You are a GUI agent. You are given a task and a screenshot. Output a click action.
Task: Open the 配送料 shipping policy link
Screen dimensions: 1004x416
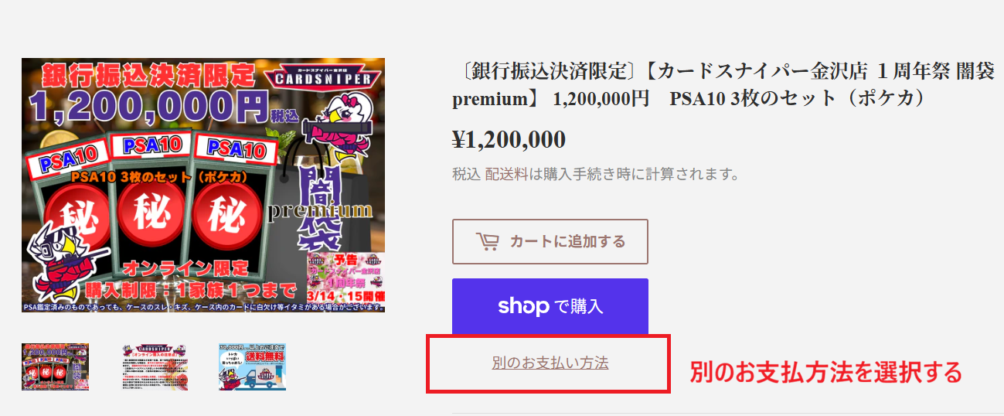coord(502,174)
